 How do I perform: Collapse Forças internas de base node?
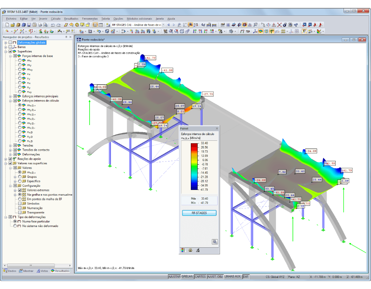[x=10, y=56]
